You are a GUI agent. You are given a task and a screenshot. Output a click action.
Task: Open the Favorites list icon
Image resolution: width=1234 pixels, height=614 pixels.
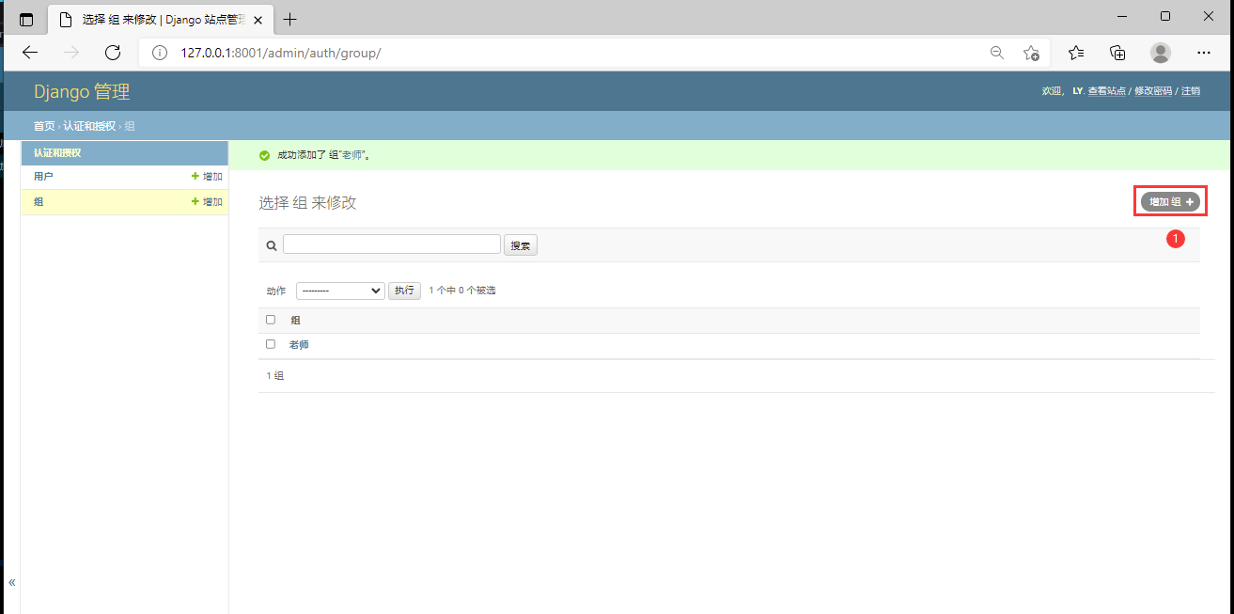pos(1076,53)
